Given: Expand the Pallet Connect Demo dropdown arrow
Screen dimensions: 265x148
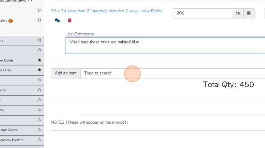Looking at the screenshot, I should click(x=32, y=1).
